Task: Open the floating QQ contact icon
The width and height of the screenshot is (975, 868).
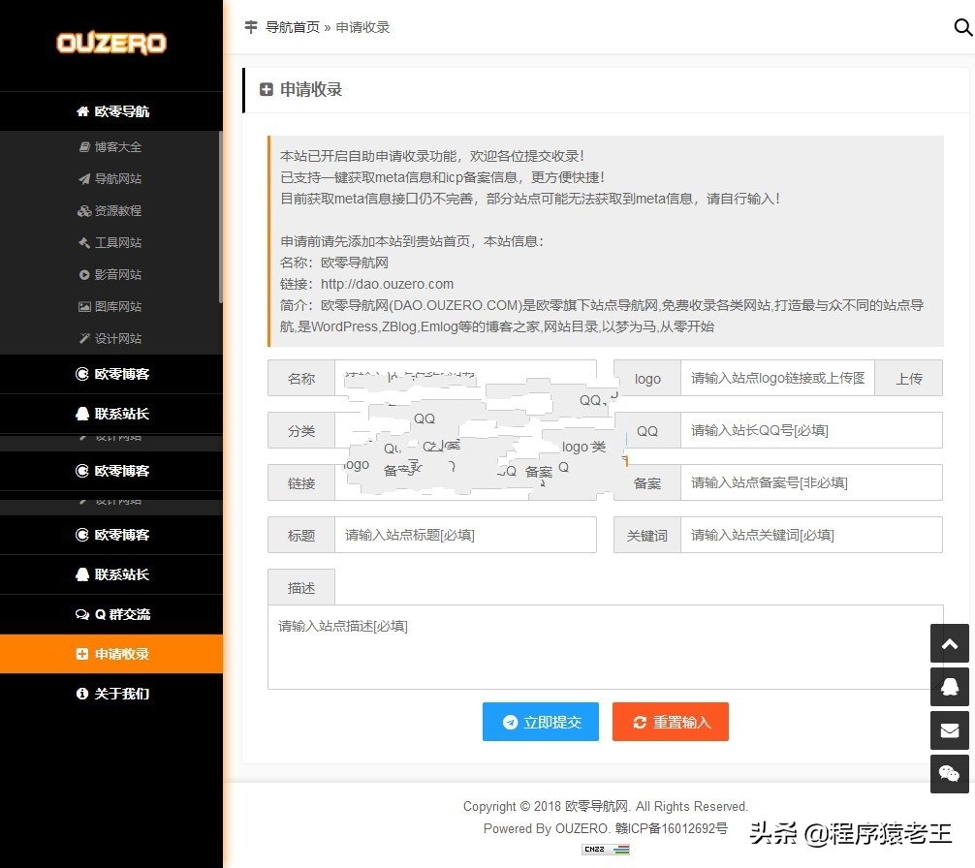Action: pos(949,687)
